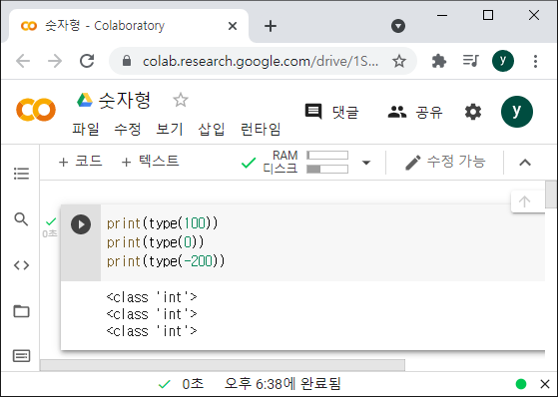Open the 댓글 comments button
This screenshot has height=397, width=558.
coord(332,112)
